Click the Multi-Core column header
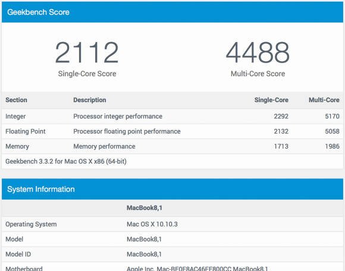The image size is (345, 271). coord(324,100)
